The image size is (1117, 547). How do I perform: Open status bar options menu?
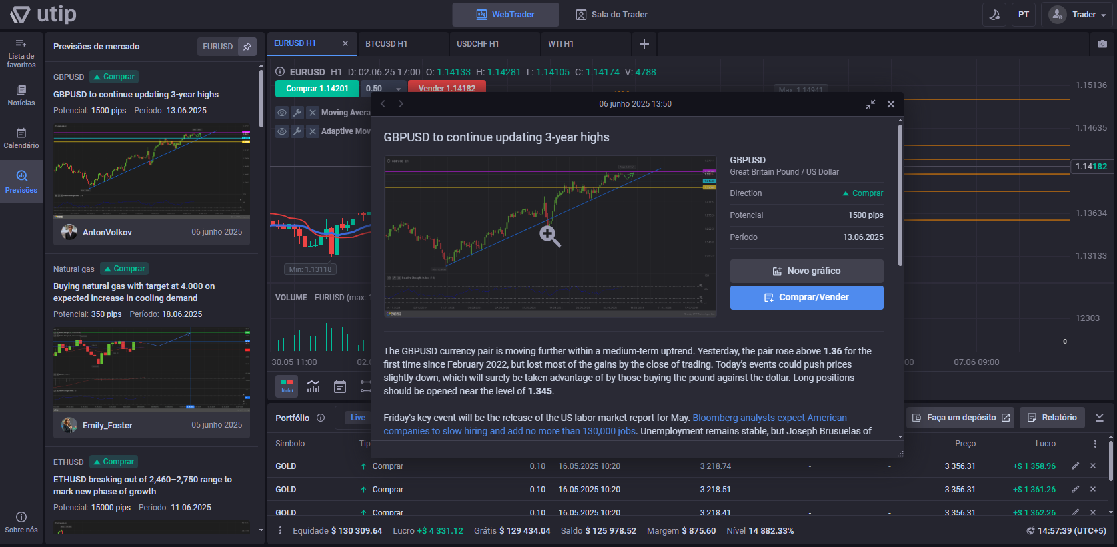280,531
